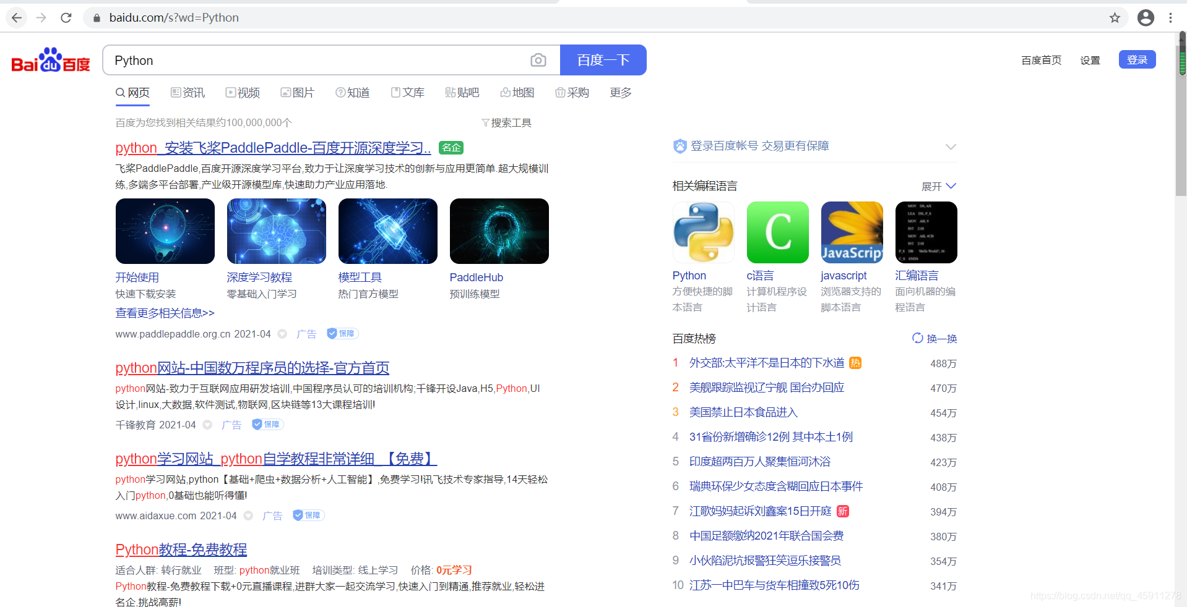Click 查看更多相关信息>> link

[x=165, y=313]
